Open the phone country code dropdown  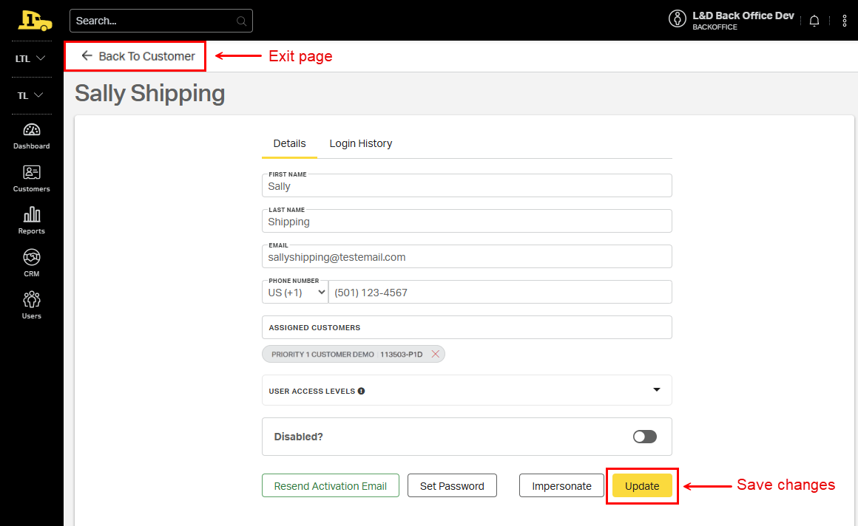295,293
